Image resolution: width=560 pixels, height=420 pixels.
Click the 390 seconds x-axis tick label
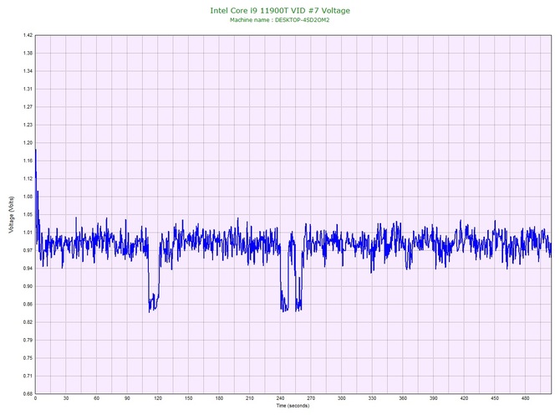click(434, 398)
